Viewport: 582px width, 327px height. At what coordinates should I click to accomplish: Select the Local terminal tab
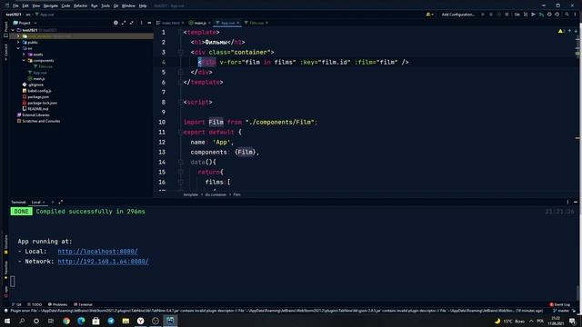click(36, 202)
